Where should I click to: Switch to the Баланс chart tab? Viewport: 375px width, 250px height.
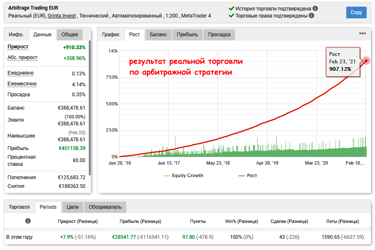[x=158, y=35]
